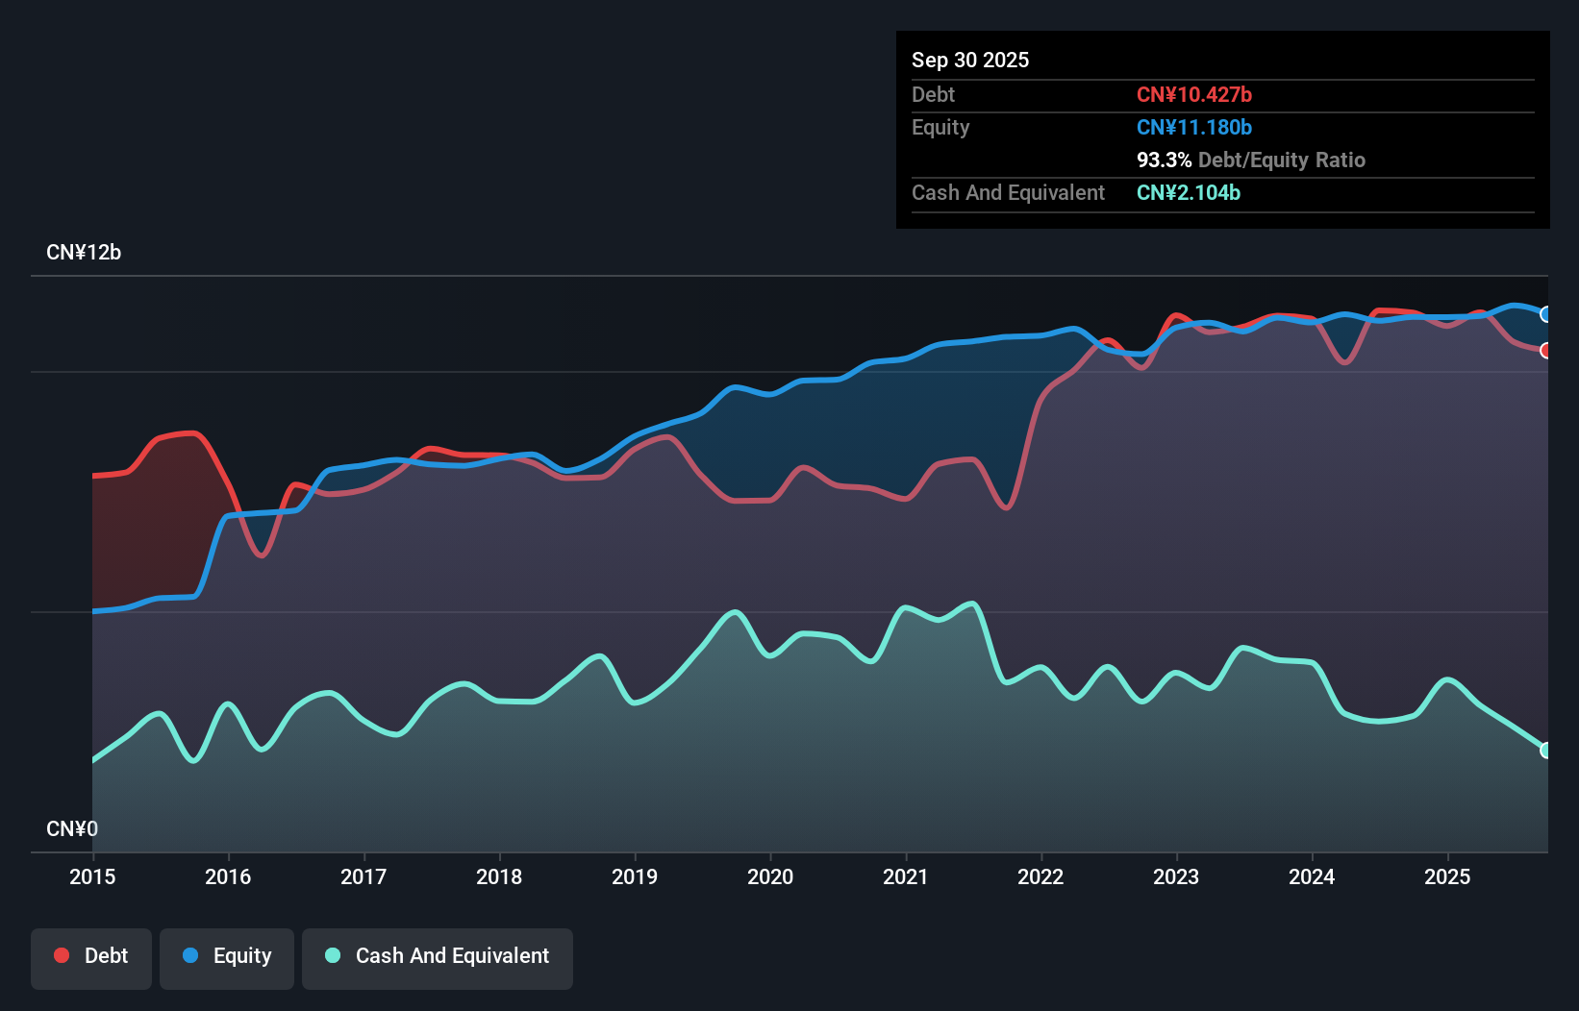Click the teal Cash legend dot
The image size is (1579, 1011).
[333, 955]
